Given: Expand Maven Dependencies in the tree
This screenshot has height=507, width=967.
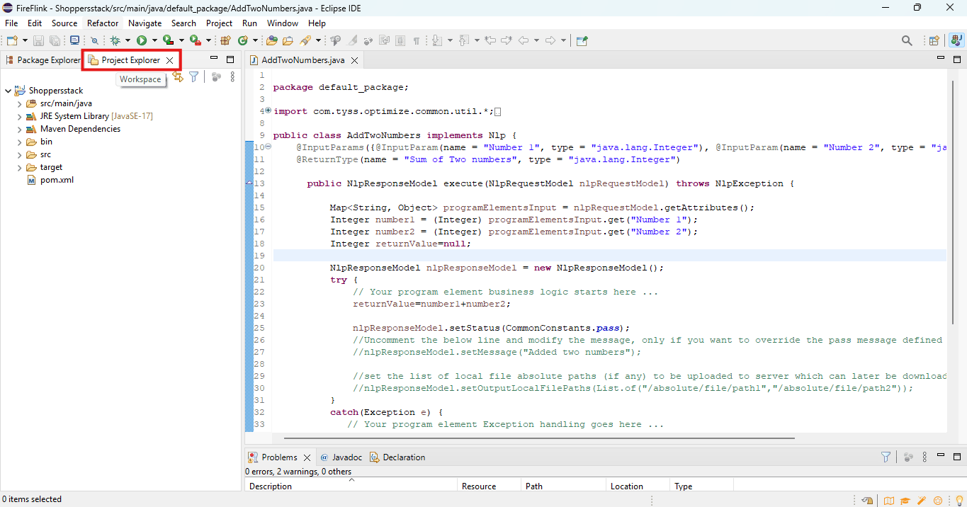Looking at the screenshot, I should (20, 130).
